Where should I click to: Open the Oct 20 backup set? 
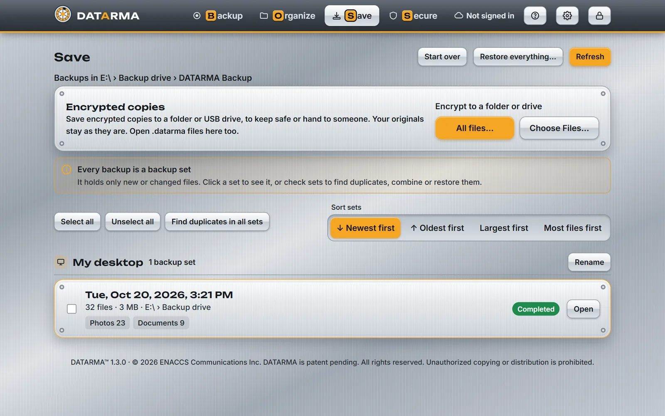point(583,309)
